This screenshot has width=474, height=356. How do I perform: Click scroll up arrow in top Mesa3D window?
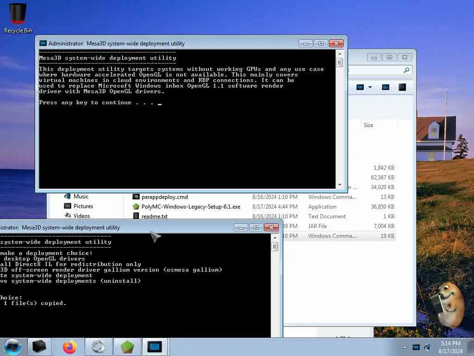[339, 54]
